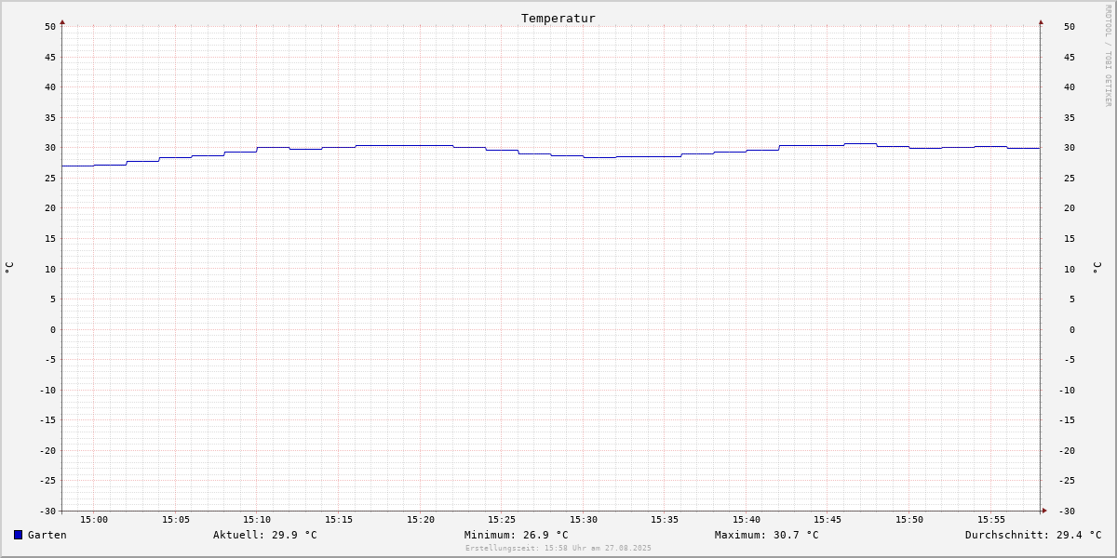Select the Minimum: 26.9 °C value

(x=517, y=535)
